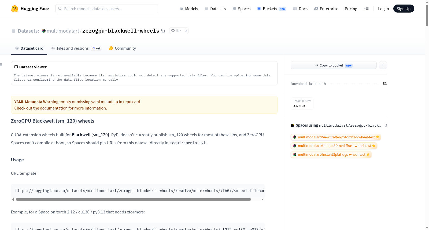Click the multimodalart owner link
Viewport: 429px width, 230px height.
[63, 31]
